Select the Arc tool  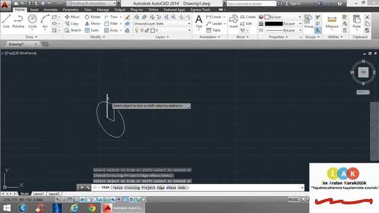(45, 21)
